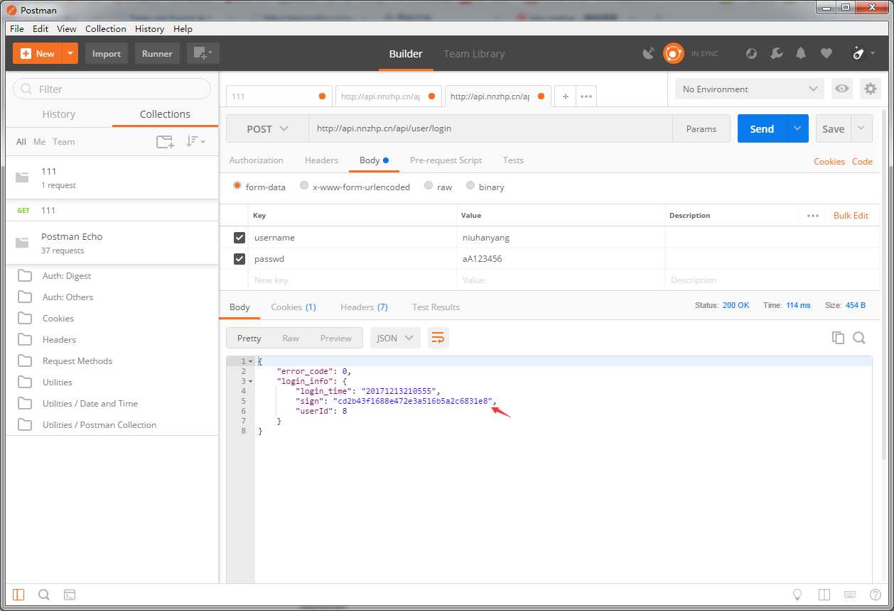Switch to the Team Library tab

pyautogui.click(x=474, y=54)
